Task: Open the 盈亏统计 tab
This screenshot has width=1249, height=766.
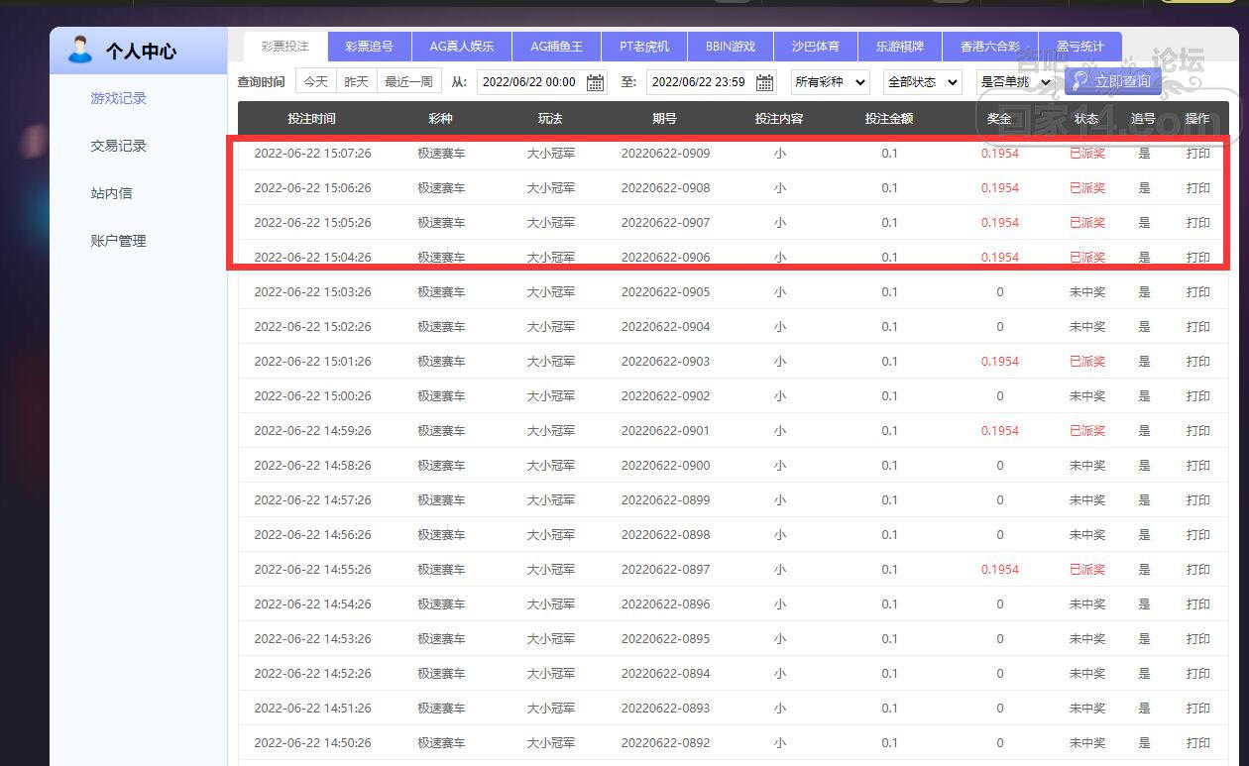Action: pos(1079,47)
